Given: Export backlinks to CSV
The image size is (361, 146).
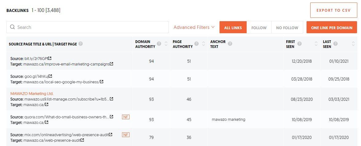Looking at the screenshot, I should 334,10.
